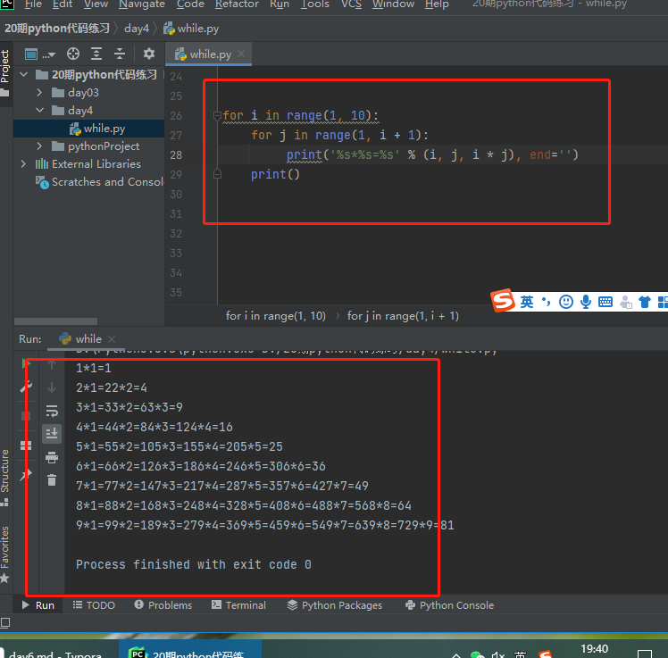Screen dimensions: 668x658
Task: Collapse the 20期python代码练习 project root
Action: pos(24,74)
